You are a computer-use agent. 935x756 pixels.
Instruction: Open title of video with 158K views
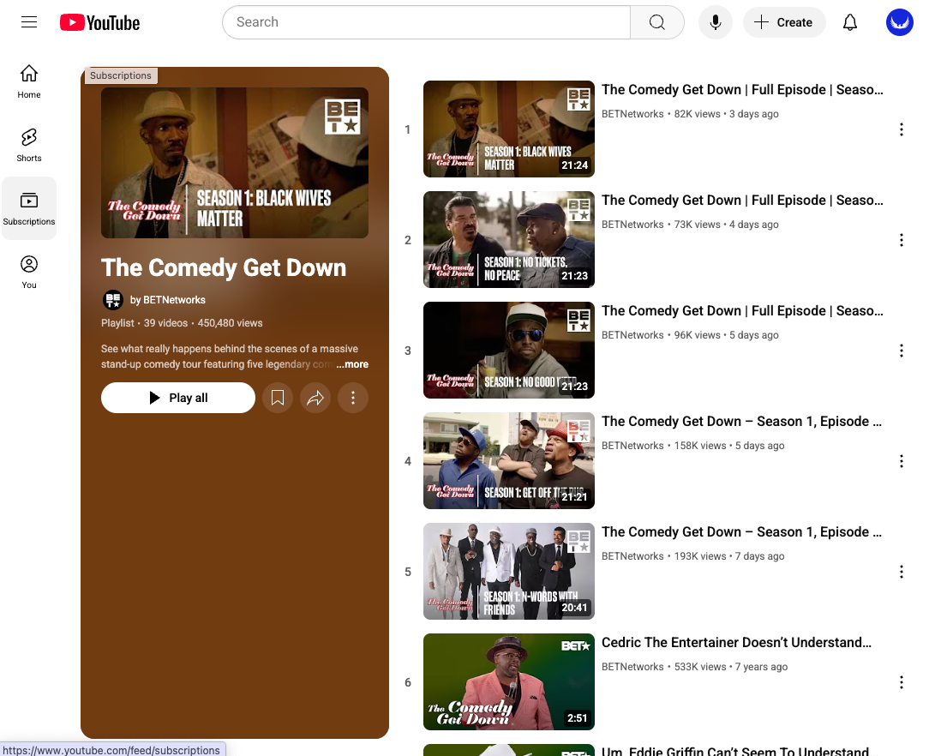741,422
